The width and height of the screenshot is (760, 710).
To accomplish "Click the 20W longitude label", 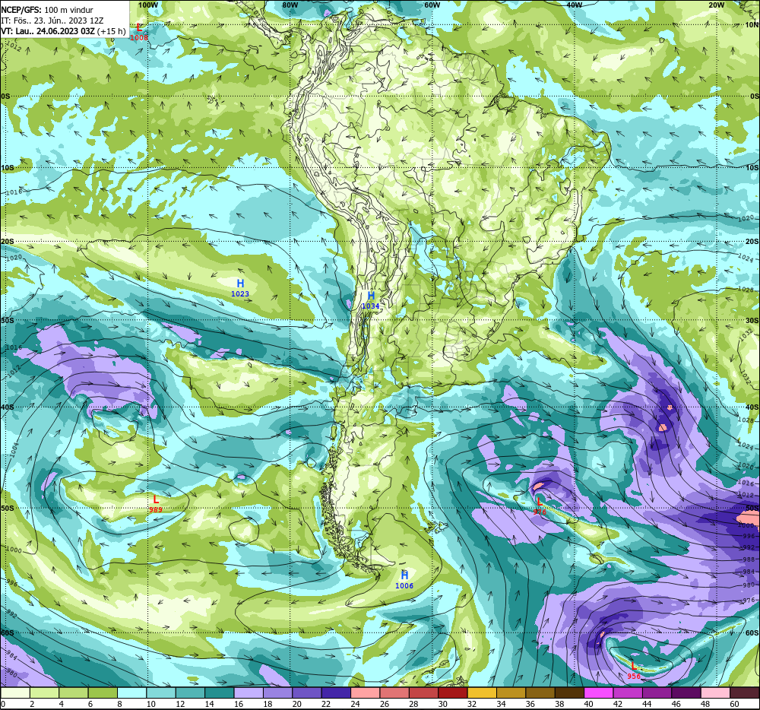I will point(716,5).
